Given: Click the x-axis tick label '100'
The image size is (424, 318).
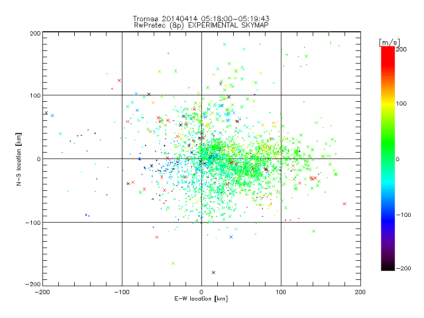Looking at the screenshot, I should click(x=281, y=292).
